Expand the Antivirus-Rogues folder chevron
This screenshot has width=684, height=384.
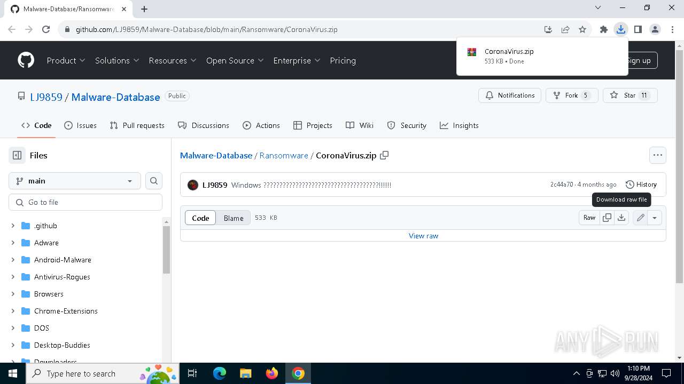point(13,277)
